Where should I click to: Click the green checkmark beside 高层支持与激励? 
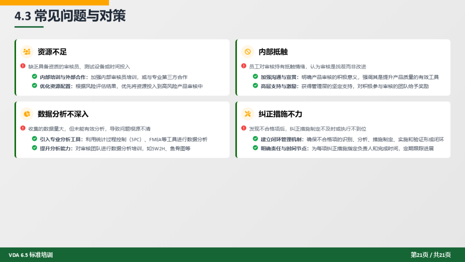255,85
